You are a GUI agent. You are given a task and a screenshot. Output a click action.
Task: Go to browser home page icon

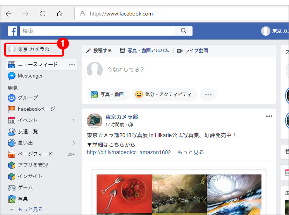pos(60,14)
